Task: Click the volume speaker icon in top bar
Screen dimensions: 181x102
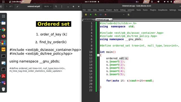Action: (168, 2)
